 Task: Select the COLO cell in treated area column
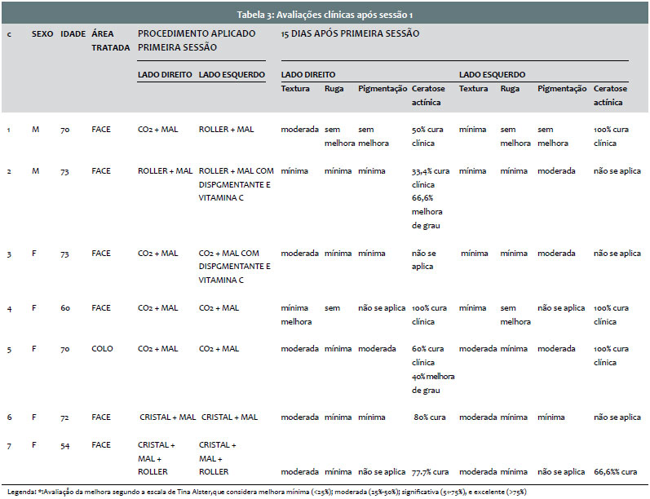[x=102, y=349]
